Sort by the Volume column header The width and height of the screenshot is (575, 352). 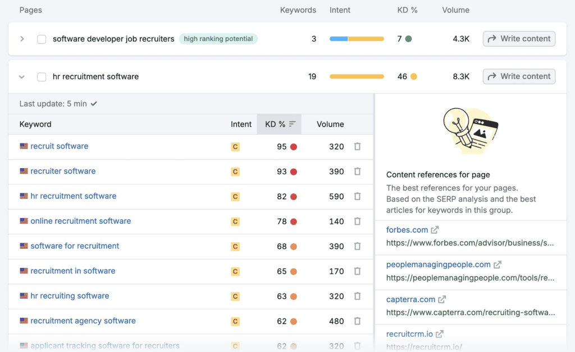[330, 124]
